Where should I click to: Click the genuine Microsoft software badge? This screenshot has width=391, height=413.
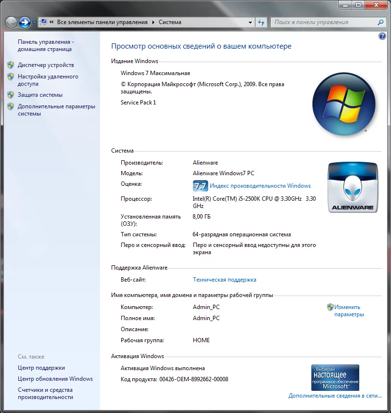click(x=335, y=378)
